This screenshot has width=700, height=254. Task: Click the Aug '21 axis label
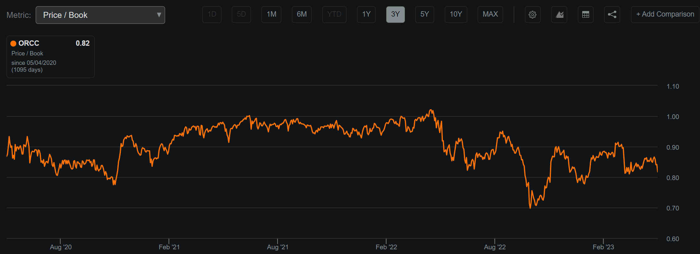277,247
